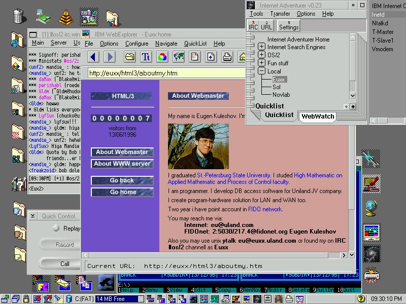
Task: Open the Shredder trash can on desktop
Action: [x=18, y=16]
